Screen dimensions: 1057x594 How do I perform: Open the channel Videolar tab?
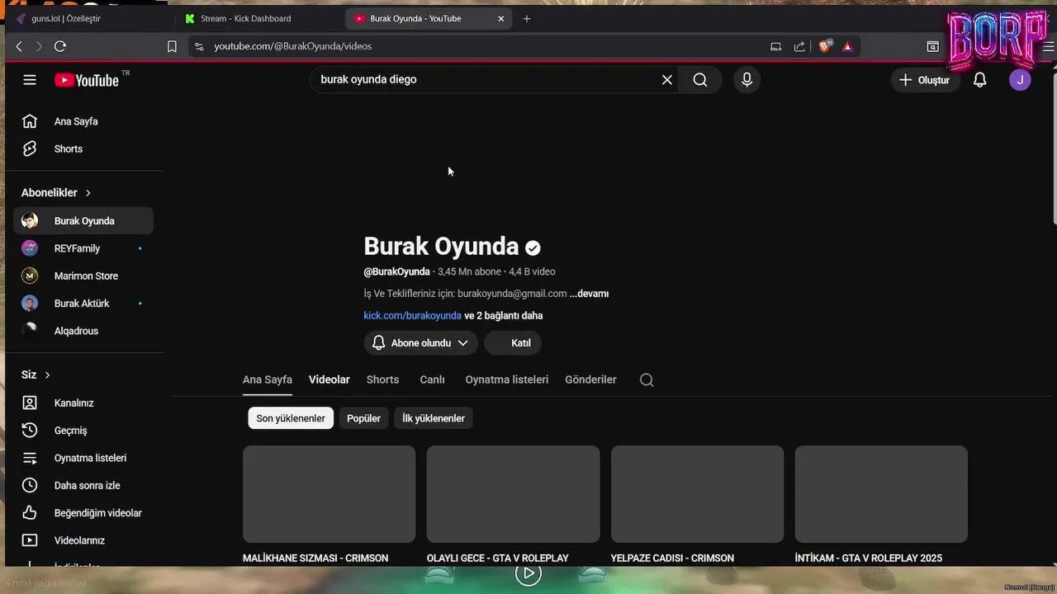pos(329,379)
